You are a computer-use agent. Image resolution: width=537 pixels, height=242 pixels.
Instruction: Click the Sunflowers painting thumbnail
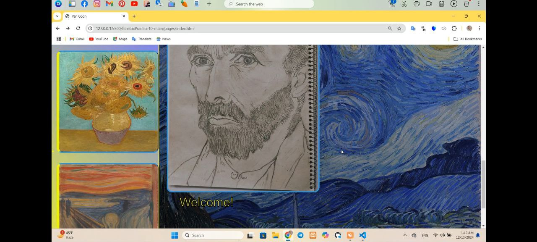click(108, 101)
